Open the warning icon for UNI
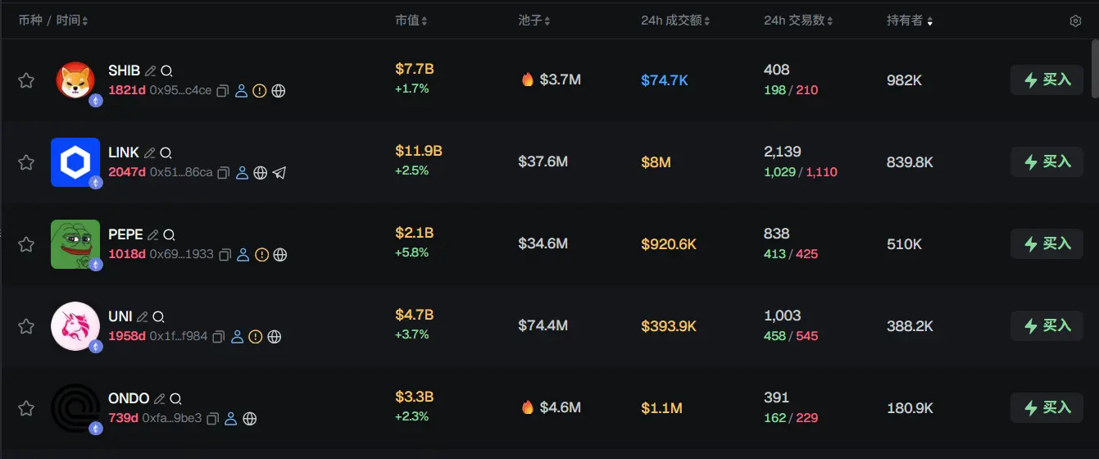The image size is (1099, 459). pos(256,337)
